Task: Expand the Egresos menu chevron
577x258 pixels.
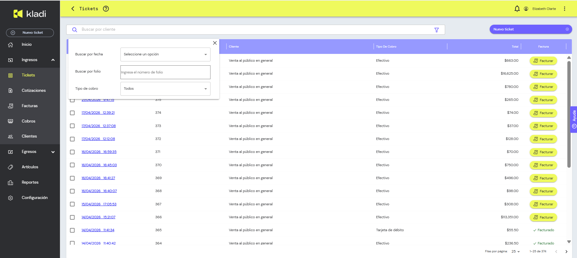Action: point(53,152)
